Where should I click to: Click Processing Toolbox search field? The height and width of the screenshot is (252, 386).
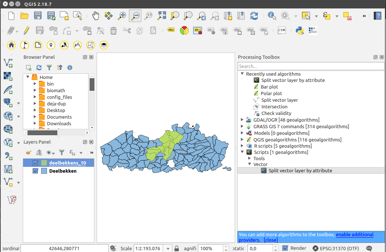311,66
